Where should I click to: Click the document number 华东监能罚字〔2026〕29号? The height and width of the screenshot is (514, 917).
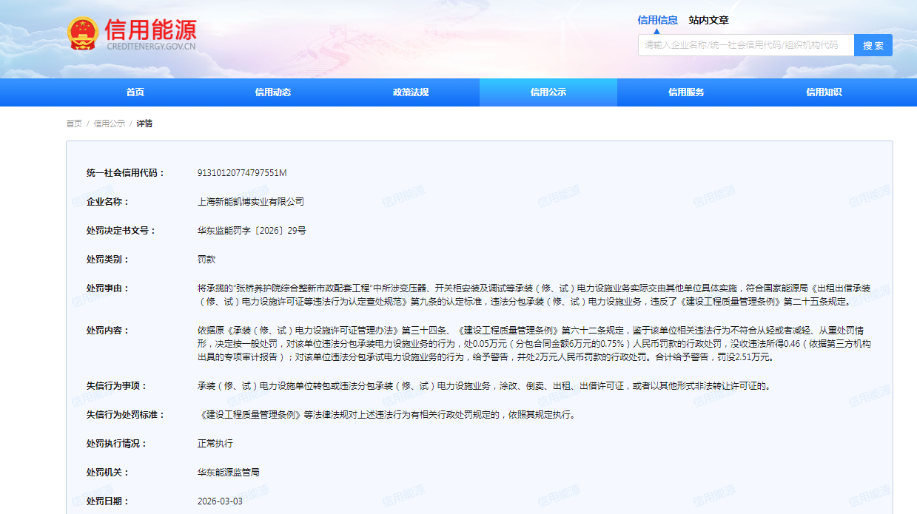click(x=252, y=231)
